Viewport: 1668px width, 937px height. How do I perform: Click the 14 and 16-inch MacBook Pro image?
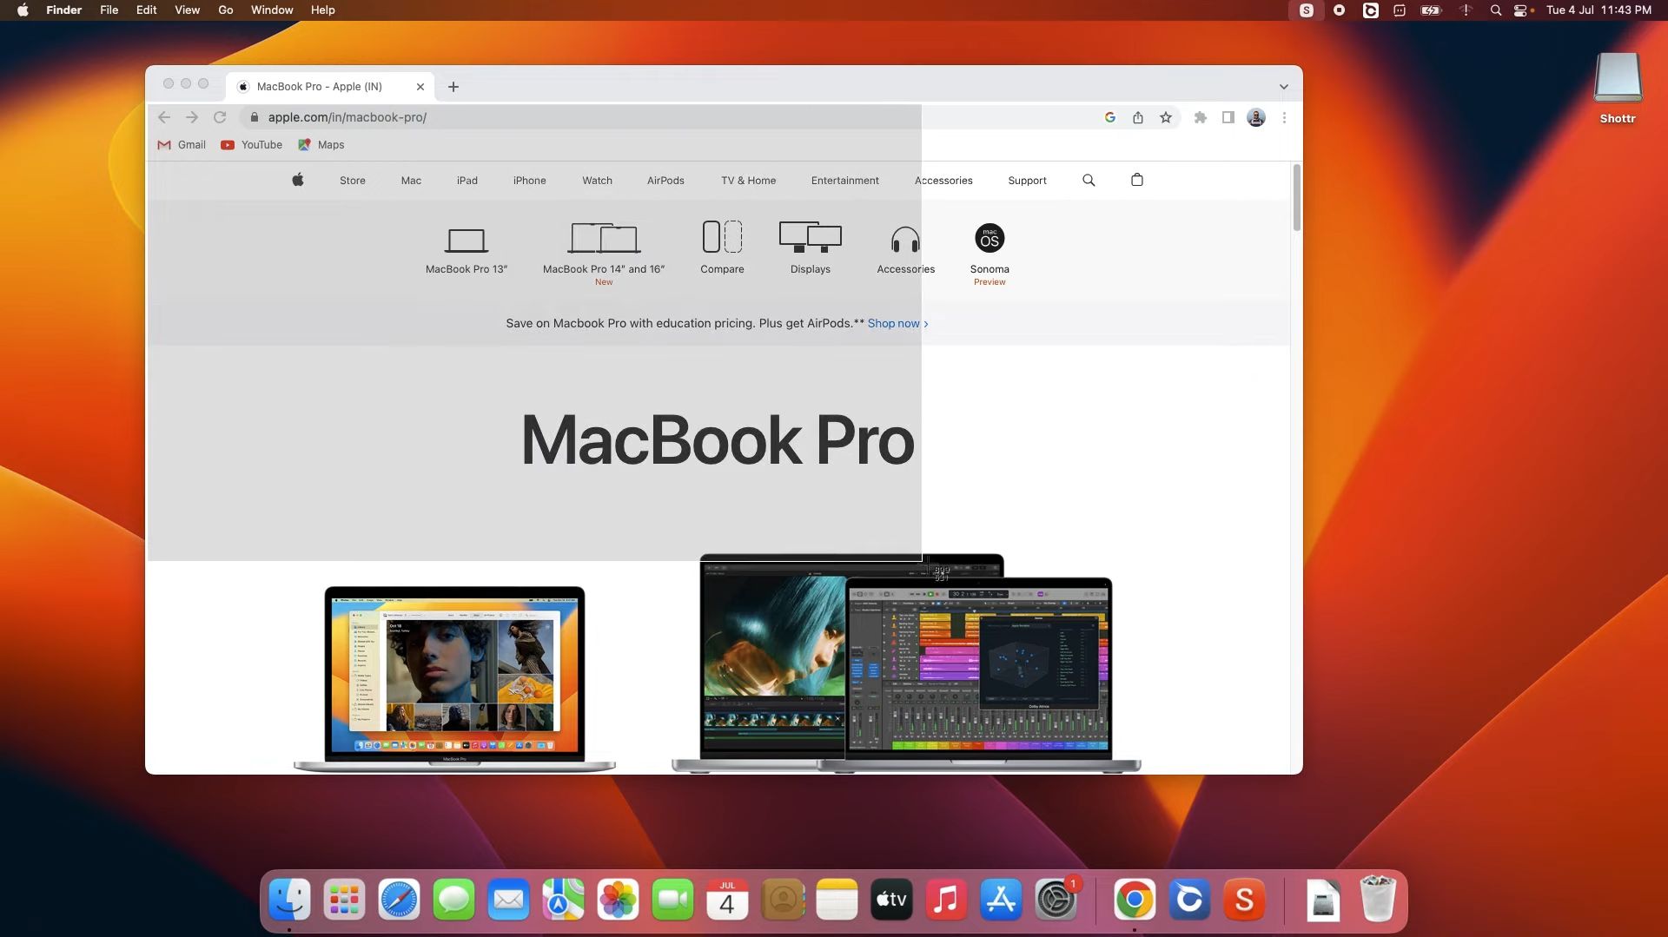[x=906, y=663]
